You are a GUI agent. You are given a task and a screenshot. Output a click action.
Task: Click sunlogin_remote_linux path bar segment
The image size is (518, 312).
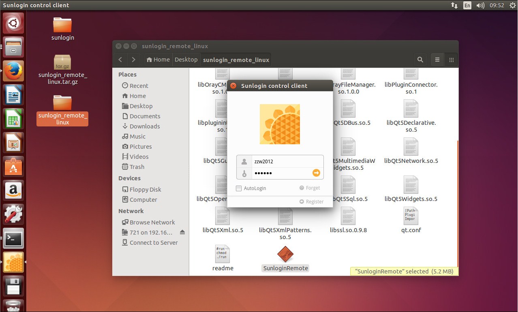[x=236, y=60]
